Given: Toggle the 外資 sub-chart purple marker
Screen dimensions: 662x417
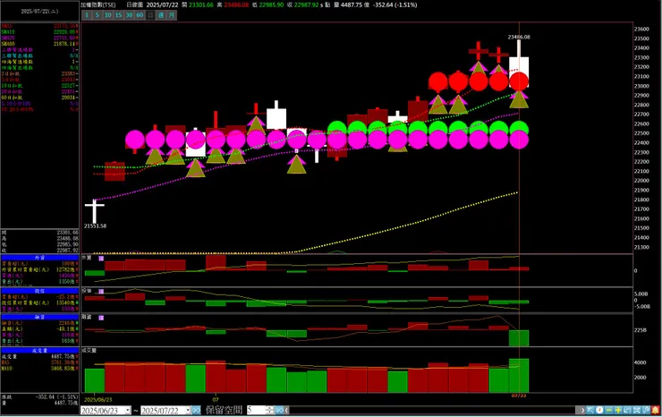Looking at the screenshot, I should [x=101, y=258].
